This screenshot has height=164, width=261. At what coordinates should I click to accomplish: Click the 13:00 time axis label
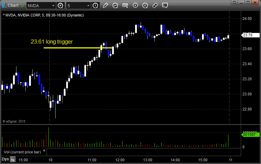(147, 160)
